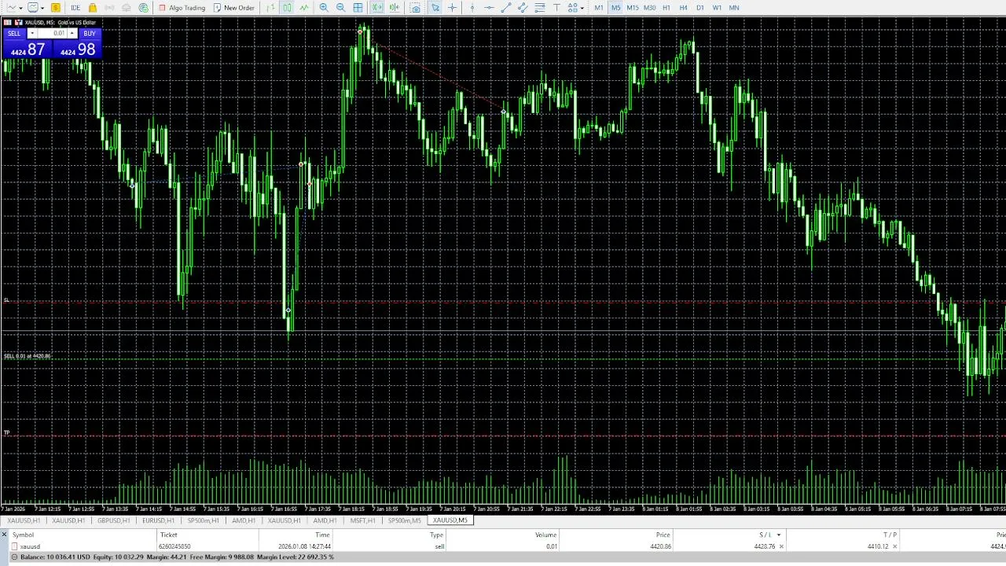Switch to the SP500m,M5 chart tab

(405, 520)
